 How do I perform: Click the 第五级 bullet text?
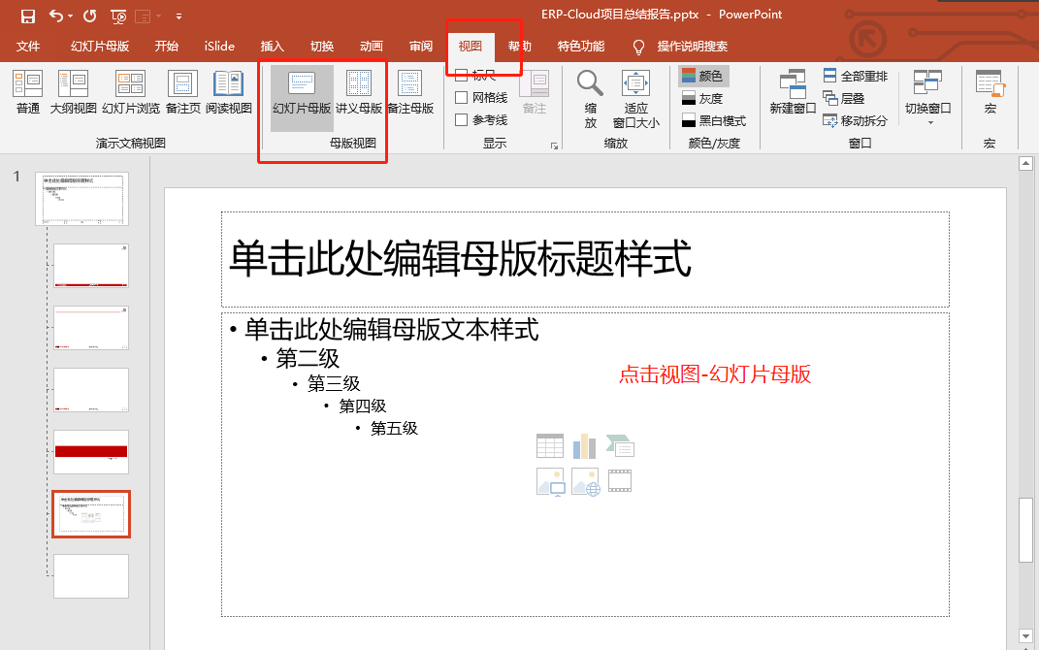click(x=394, y=428)
